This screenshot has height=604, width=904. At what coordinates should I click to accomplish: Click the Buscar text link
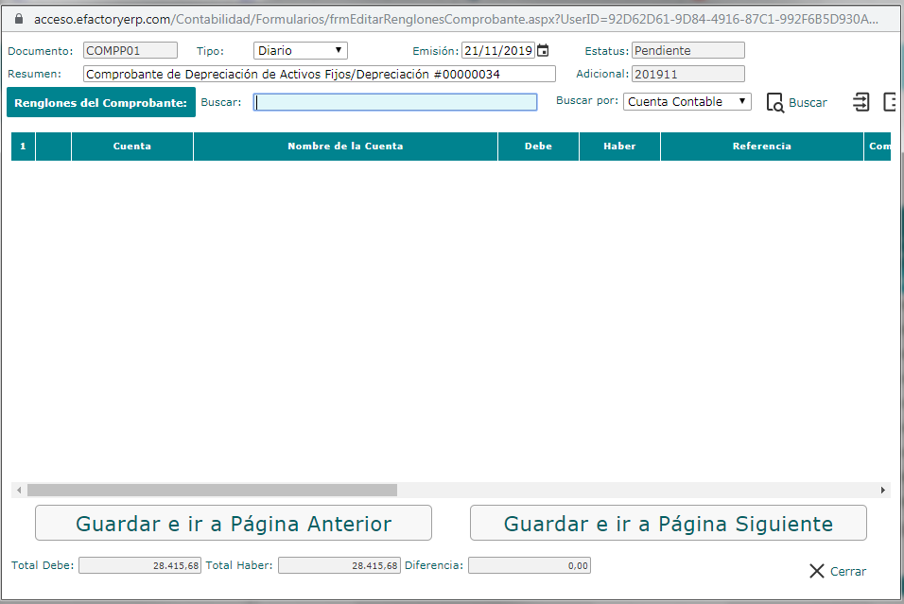click(x=808, y=103)
